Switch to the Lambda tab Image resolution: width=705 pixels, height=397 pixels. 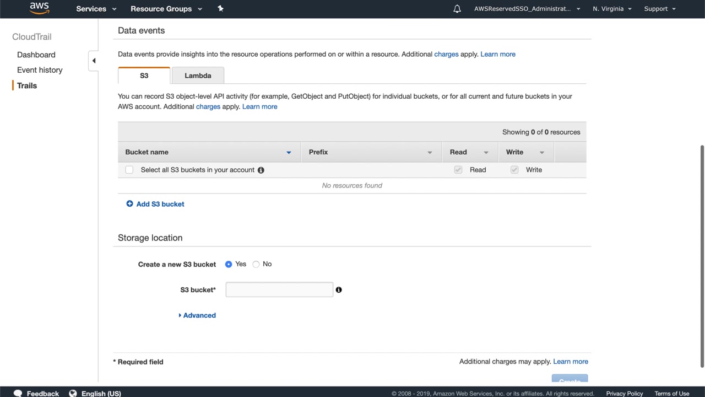(x=198, y=76)
